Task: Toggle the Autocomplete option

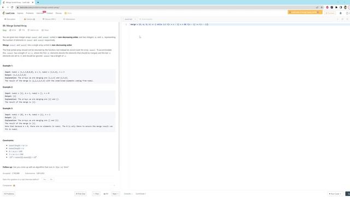Action: tap(146, 19)
